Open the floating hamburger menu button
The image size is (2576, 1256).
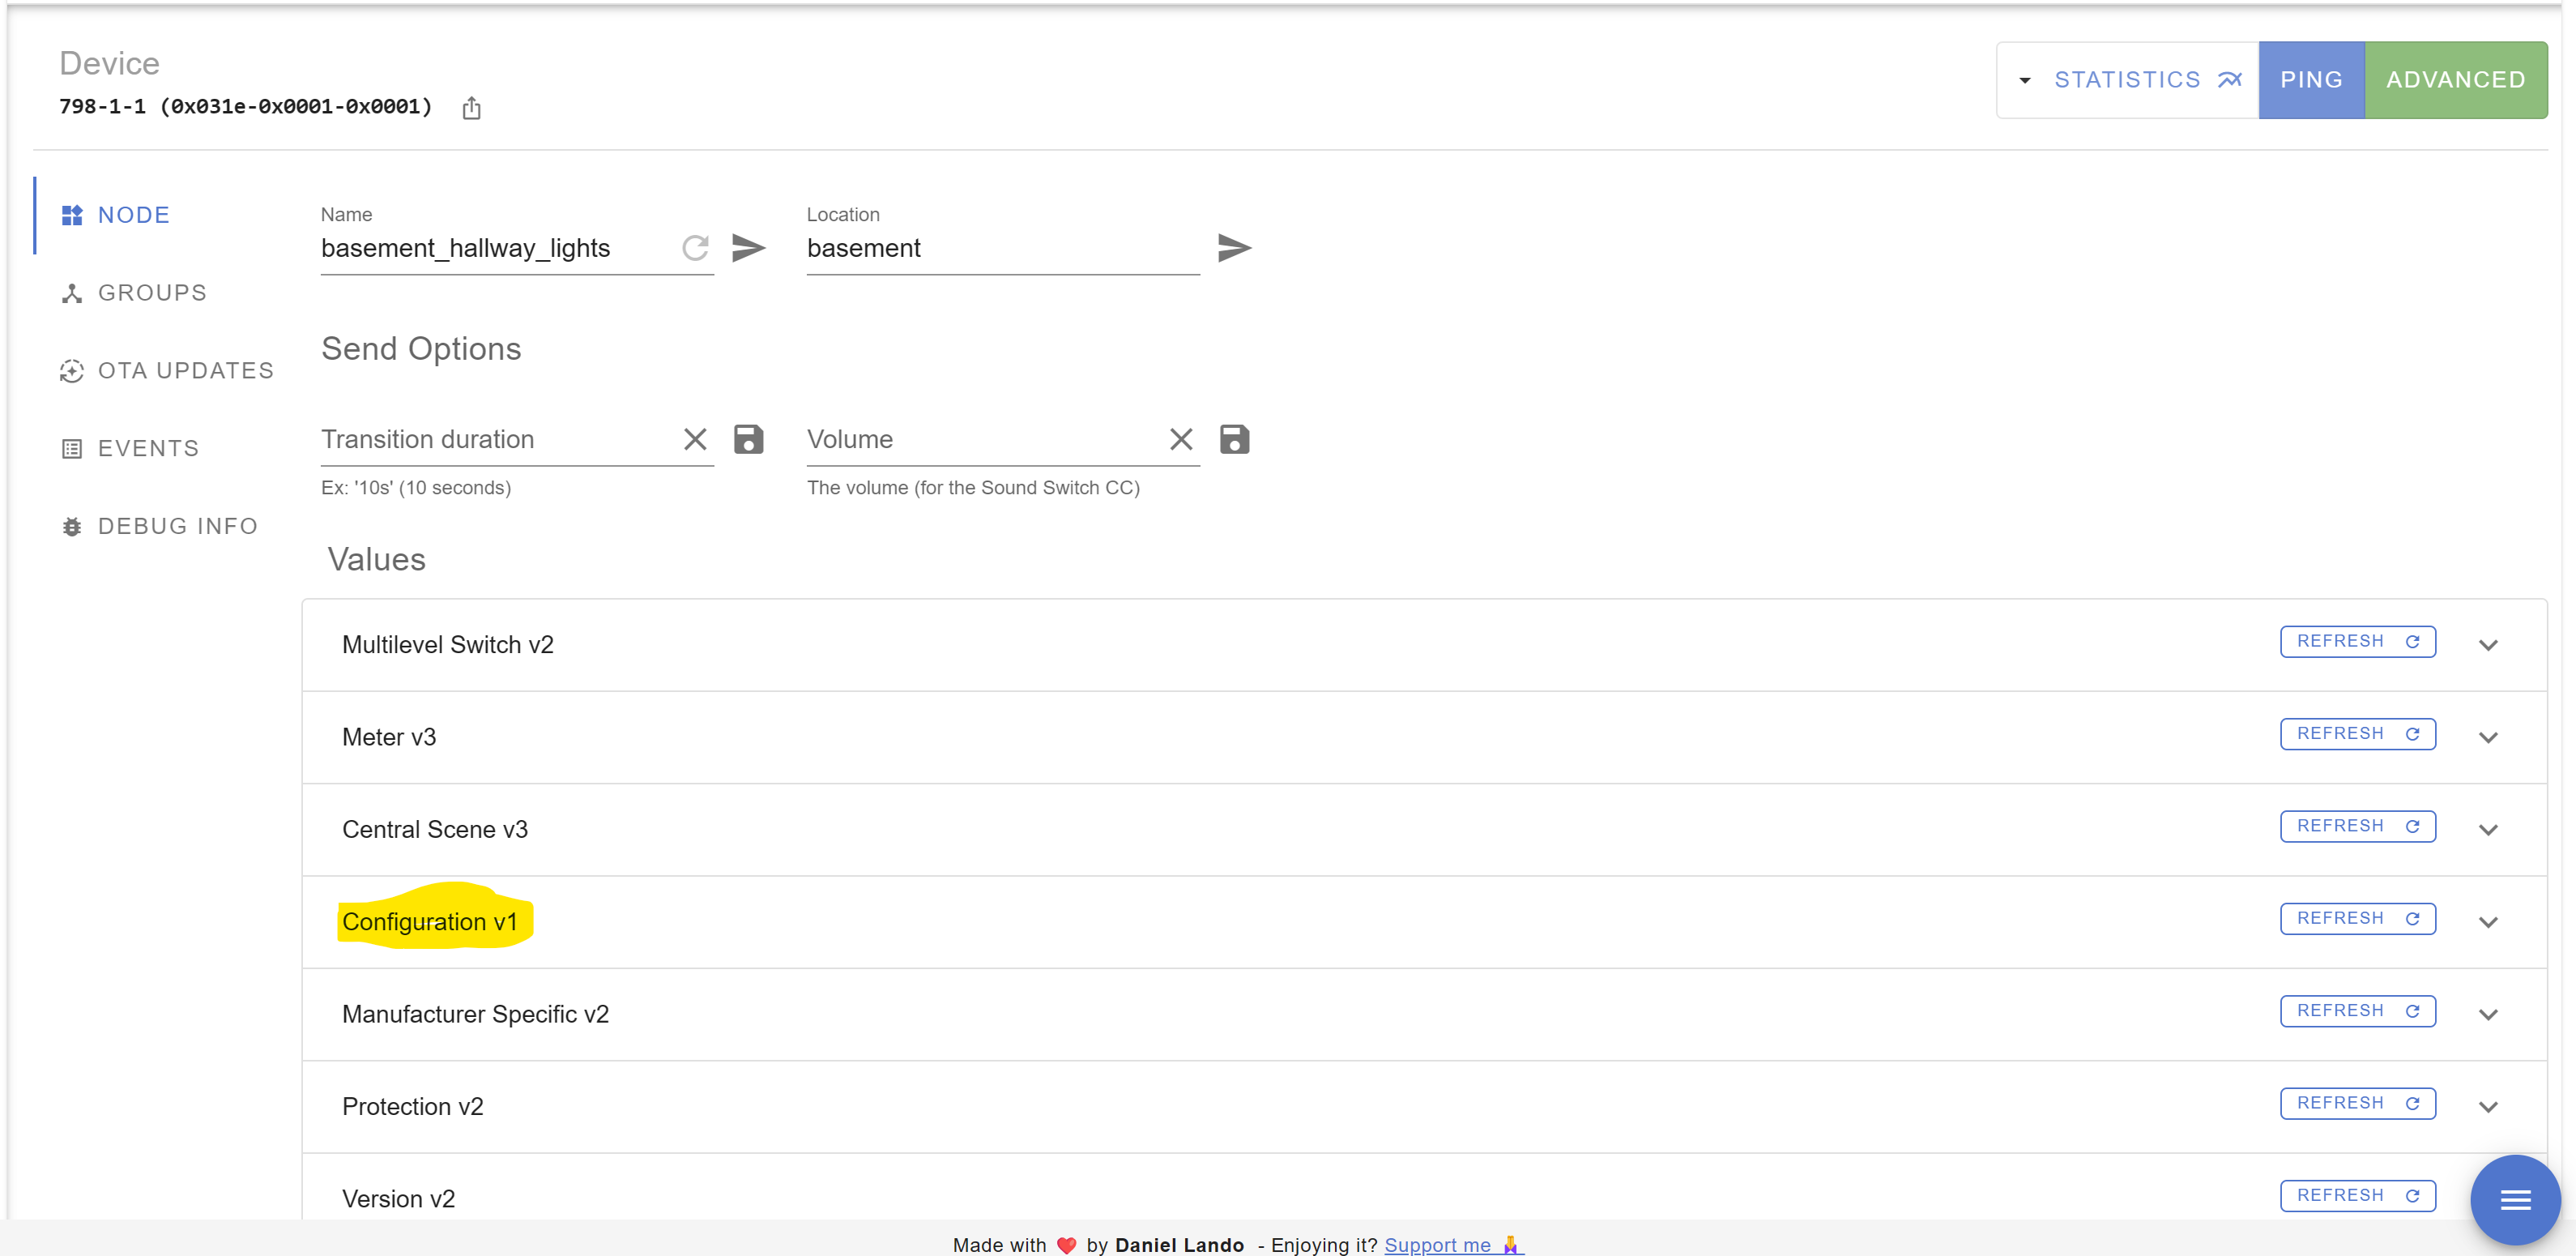pos(2514,1199)
